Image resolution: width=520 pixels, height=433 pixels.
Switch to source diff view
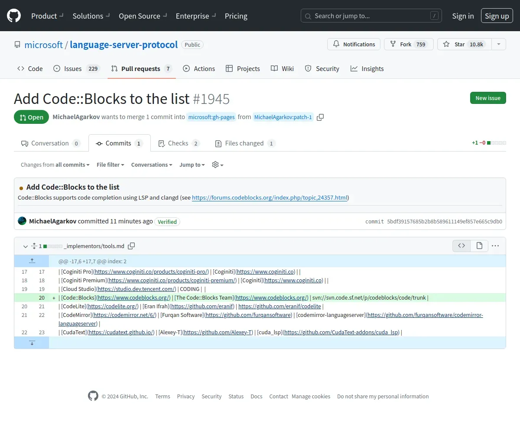point(461,246)
